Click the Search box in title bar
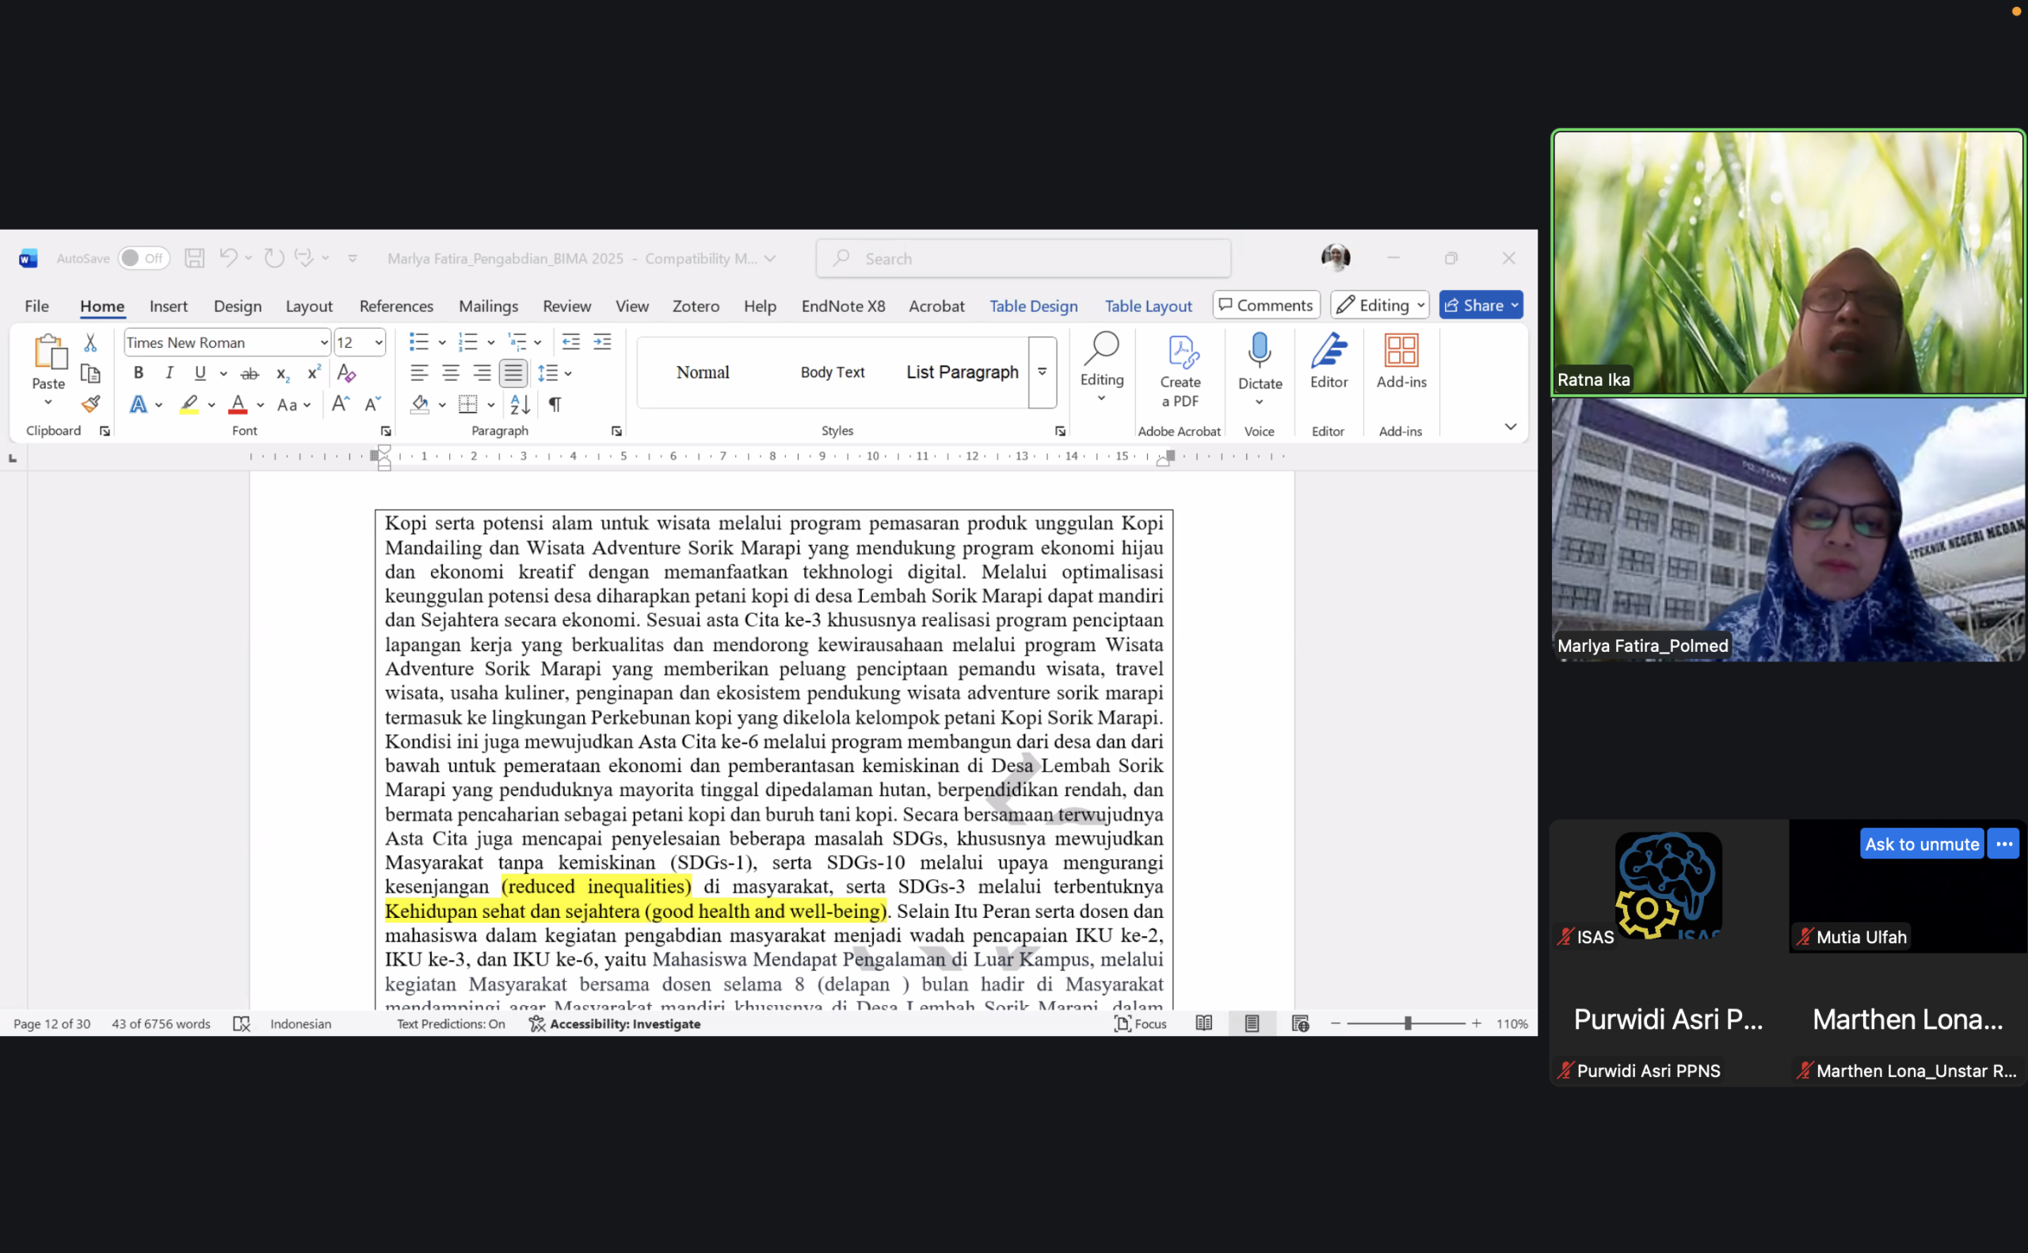 [1023, 258]
